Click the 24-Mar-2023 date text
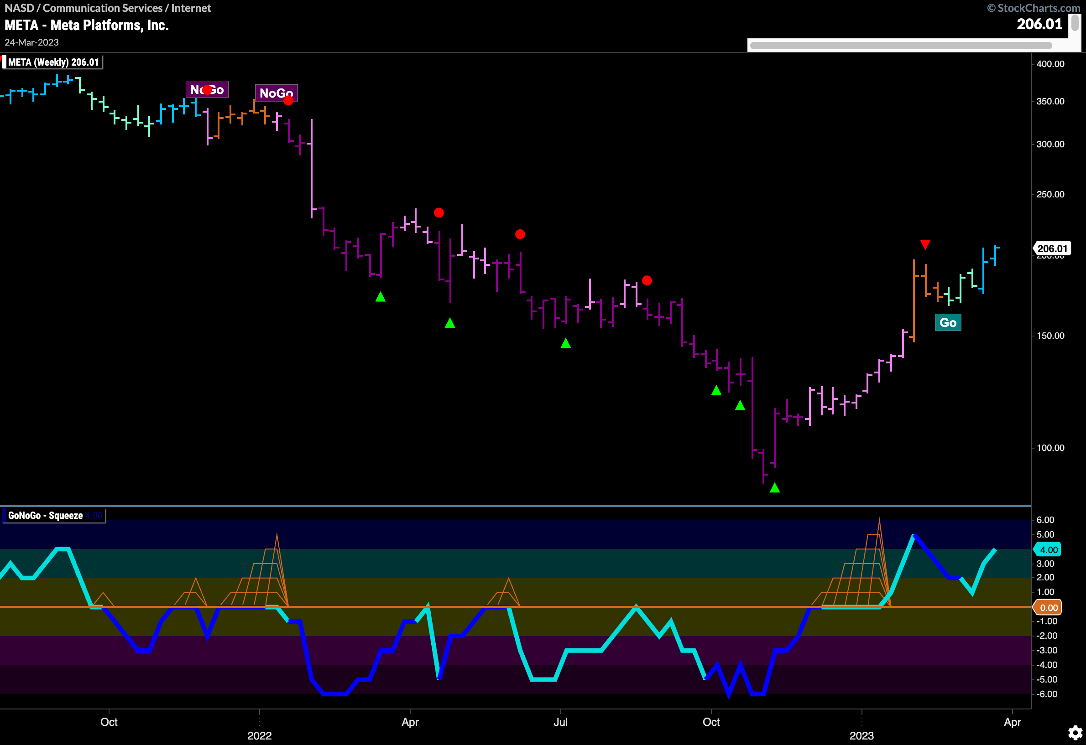This screenshot has width=1086, height=745. point(32,42)
